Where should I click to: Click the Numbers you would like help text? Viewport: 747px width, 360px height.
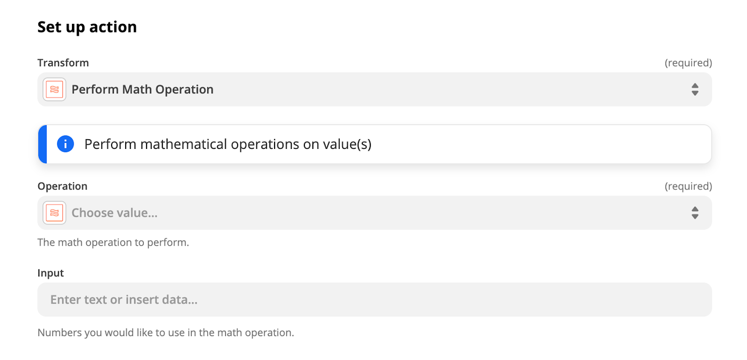pyautogui.click(x=166, y=332)
